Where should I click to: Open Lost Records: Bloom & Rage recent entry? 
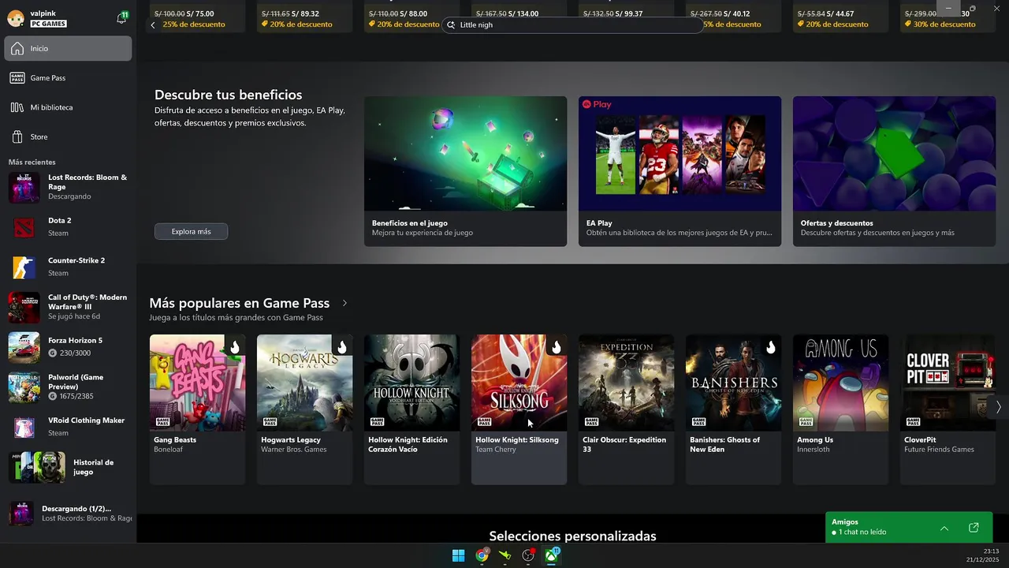(68, 187)
